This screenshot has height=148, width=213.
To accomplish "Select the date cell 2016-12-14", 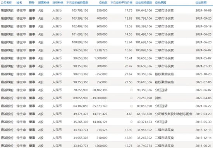I will (203, 138).
